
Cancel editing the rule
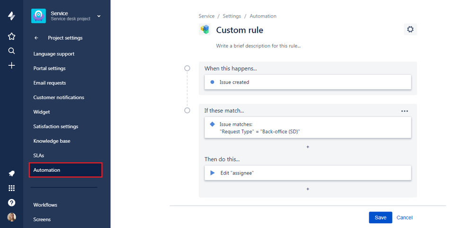(404, 218)
